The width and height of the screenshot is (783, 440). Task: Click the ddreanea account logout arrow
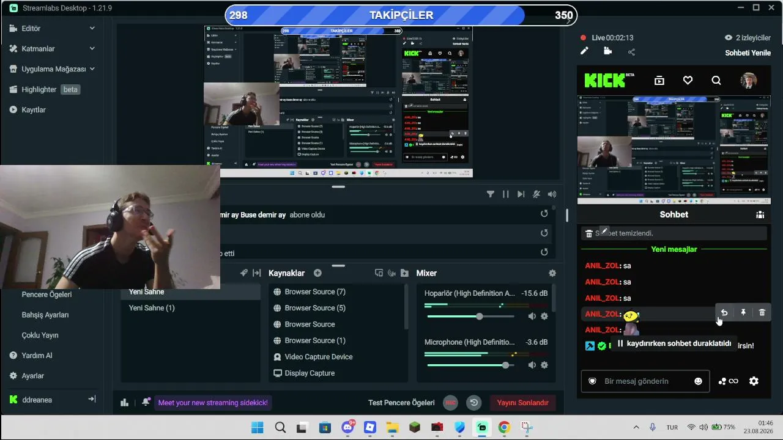pos(92,399)
